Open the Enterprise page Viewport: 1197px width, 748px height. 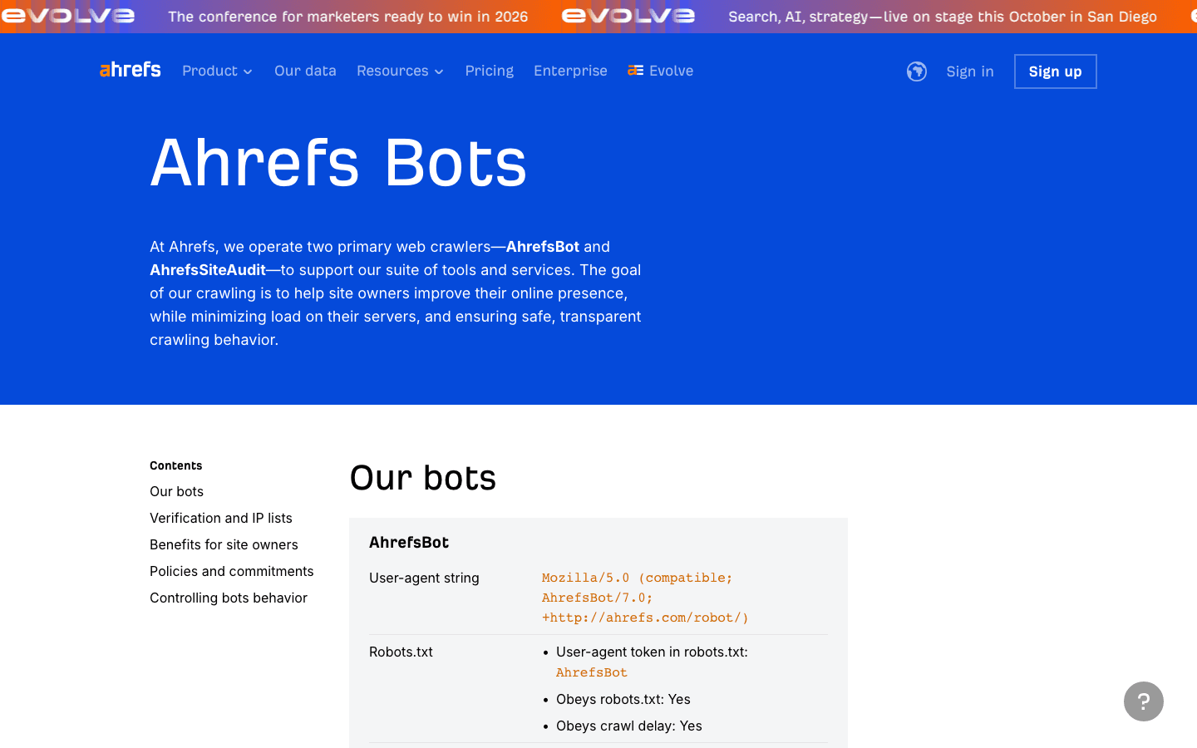[x=570, y=71]
